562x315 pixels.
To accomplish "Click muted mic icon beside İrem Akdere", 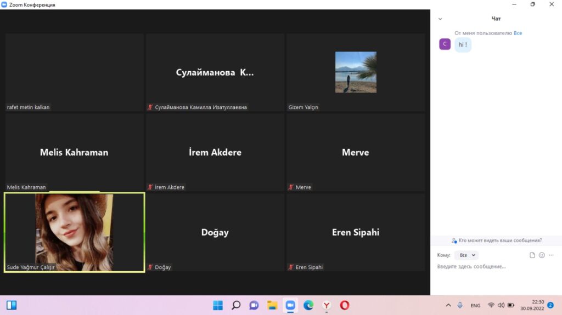I will tap(150, 187).
